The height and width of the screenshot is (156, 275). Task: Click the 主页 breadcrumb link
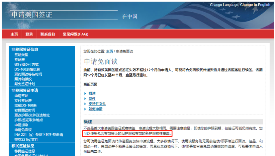point(109,51)
